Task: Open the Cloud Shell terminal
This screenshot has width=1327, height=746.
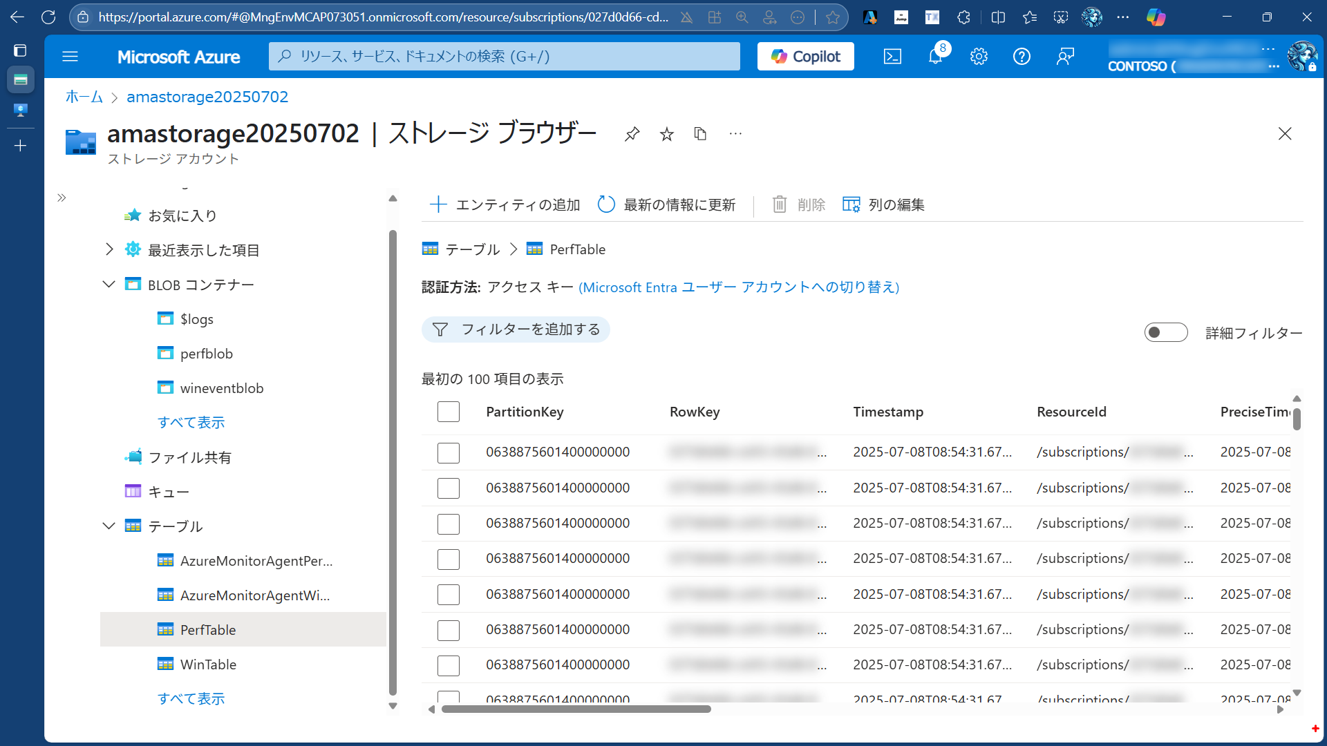Action: click(x=892, y=57)
